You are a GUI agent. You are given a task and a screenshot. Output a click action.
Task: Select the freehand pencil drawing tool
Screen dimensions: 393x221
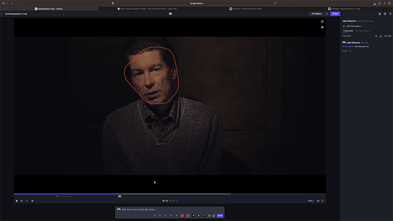pos(188,216)
